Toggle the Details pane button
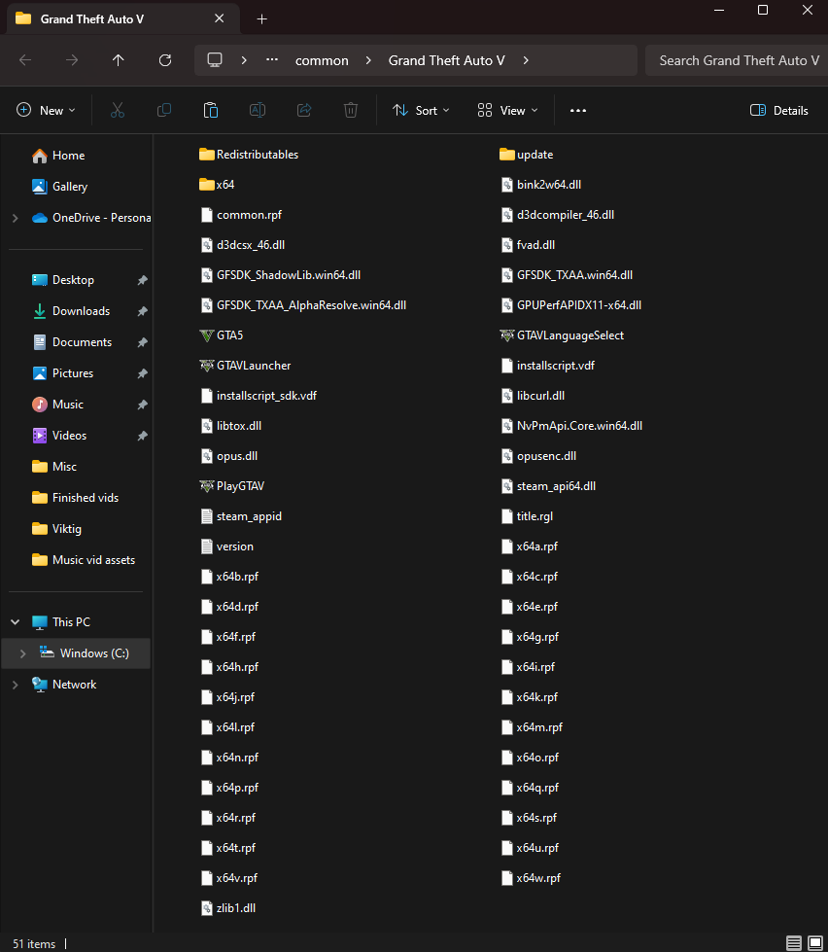The width and height of the screenshot is (828, 952). click(779, 111)
